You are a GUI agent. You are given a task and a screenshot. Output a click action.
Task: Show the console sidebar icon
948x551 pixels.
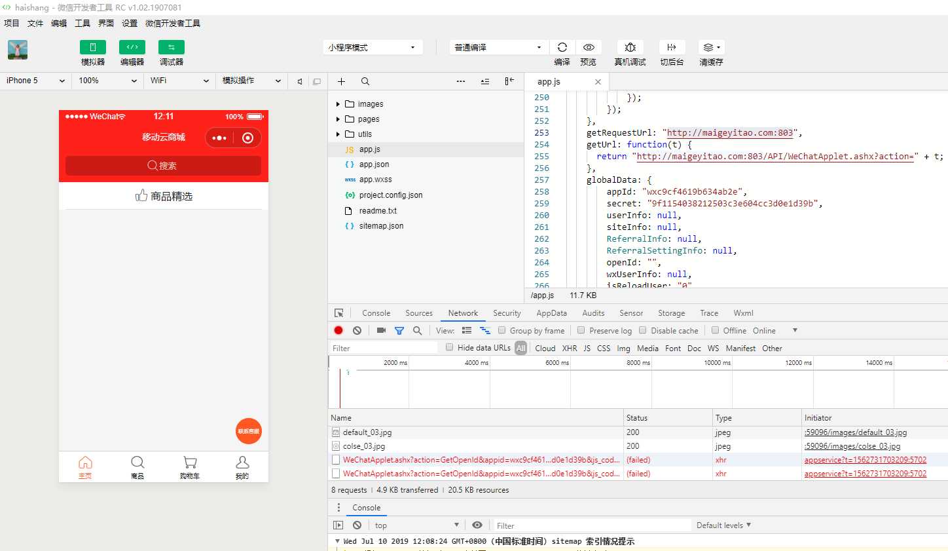click(x=338, y=525)
